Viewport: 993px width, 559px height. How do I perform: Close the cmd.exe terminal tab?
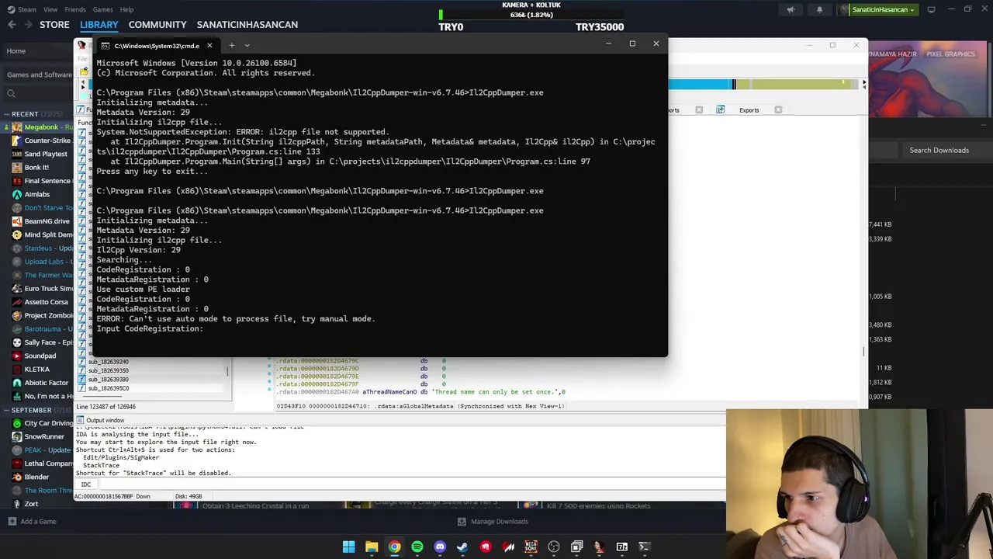(209, 46)
